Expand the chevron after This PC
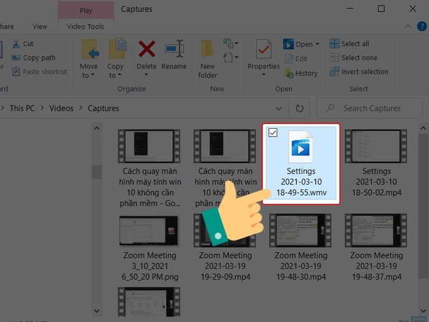Viewport: 429px width, 322px height. pos(42,108)
